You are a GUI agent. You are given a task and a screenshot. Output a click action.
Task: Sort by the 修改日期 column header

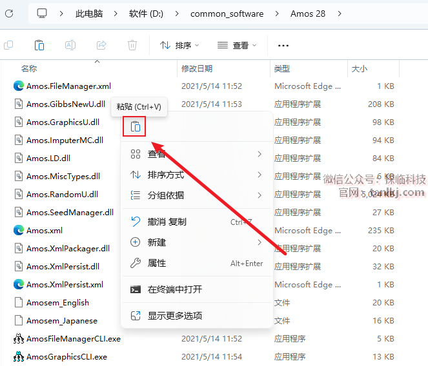click(197, 69)
